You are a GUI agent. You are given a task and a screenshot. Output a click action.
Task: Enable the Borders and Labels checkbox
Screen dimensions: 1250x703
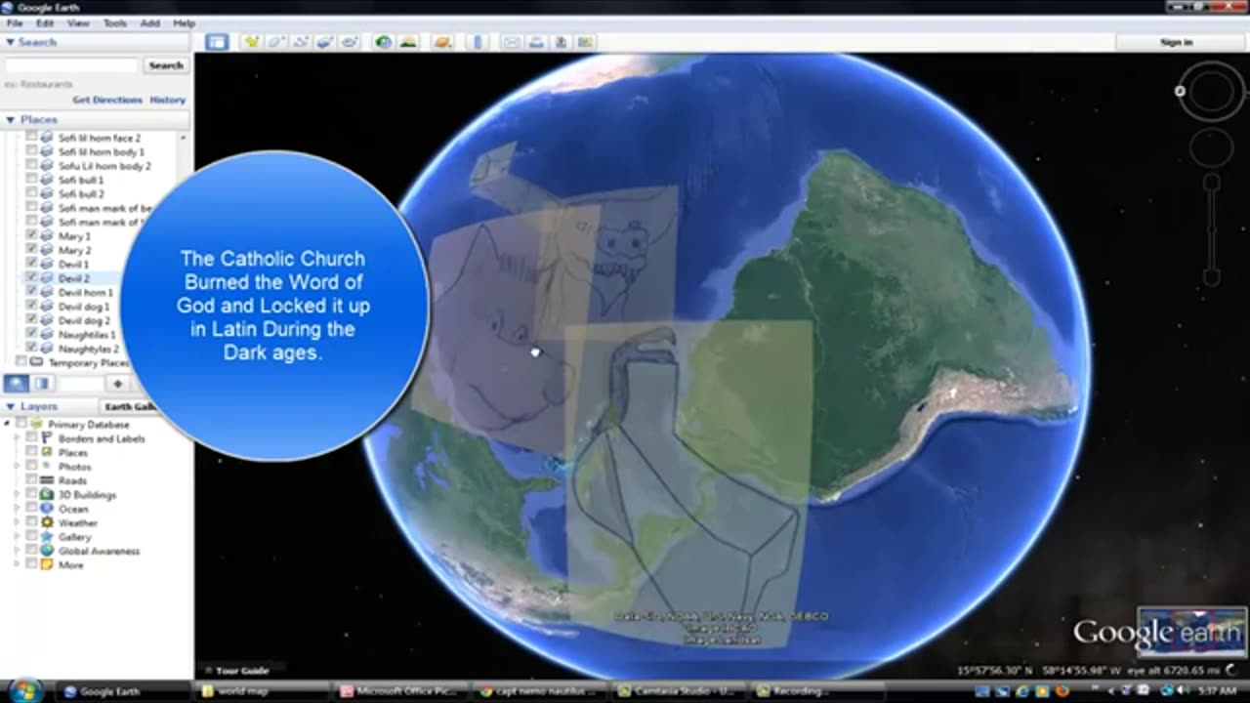[x=32, y=438]
